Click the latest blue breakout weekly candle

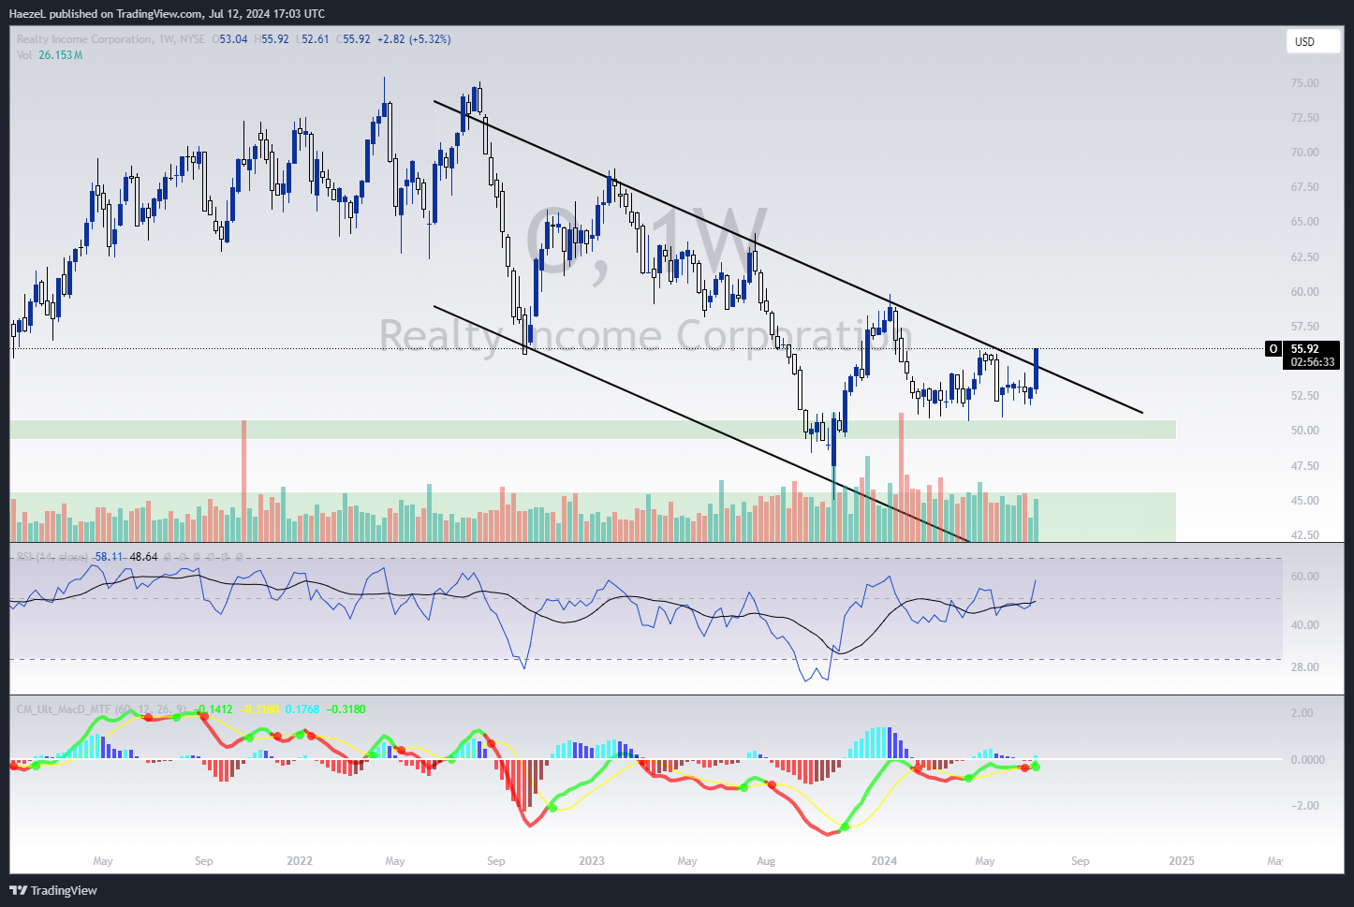tap(1037, 369)
